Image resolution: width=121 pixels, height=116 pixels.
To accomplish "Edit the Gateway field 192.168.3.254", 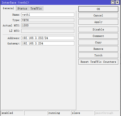I will pyautogui.click(x=48, y=43).
